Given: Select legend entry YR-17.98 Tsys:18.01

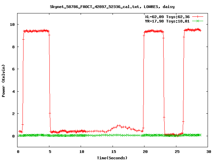Looking at the screenshot, I should (167, 21).
